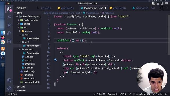
Task: Open Finder from the Dock
Action: [x=3, y=33]
